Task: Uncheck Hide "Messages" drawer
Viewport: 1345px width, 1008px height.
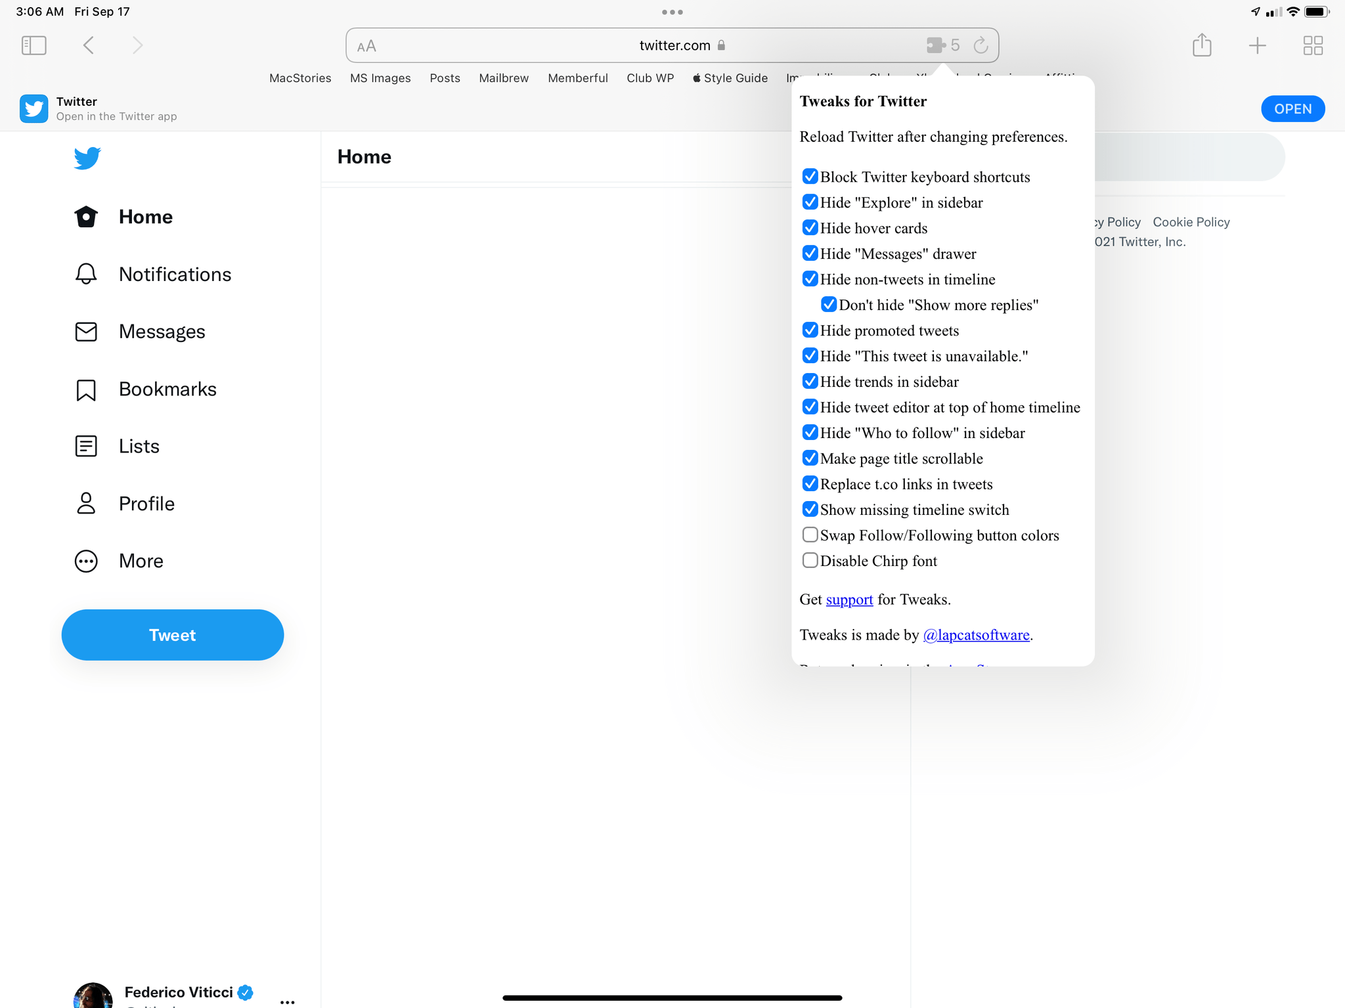Action: coord(810,253)
